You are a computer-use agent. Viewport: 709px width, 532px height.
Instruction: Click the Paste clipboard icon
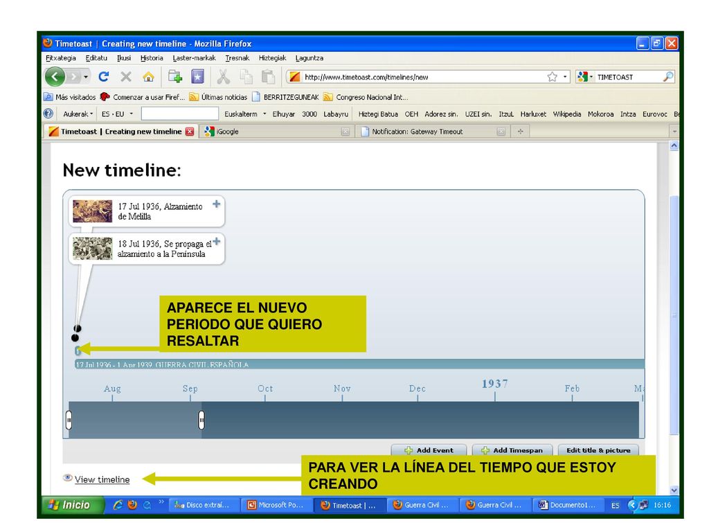(269, 77)
